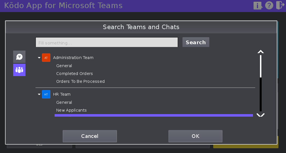Select the Completed Orders channel
The image size is (286, 153).
[74, 74]
